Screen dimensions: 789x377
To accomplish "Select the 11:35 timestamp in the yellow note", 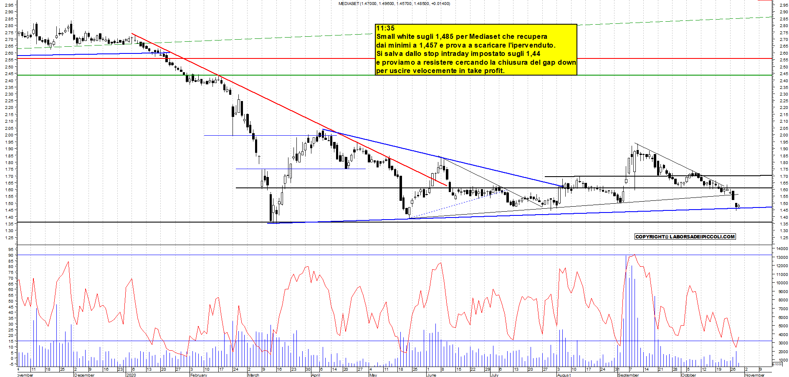I will click(x=385, y=28).
